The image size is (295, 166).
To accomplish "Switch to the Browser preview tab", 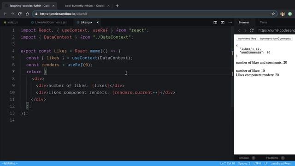I will pyautogui.click(x=244, y=23).
